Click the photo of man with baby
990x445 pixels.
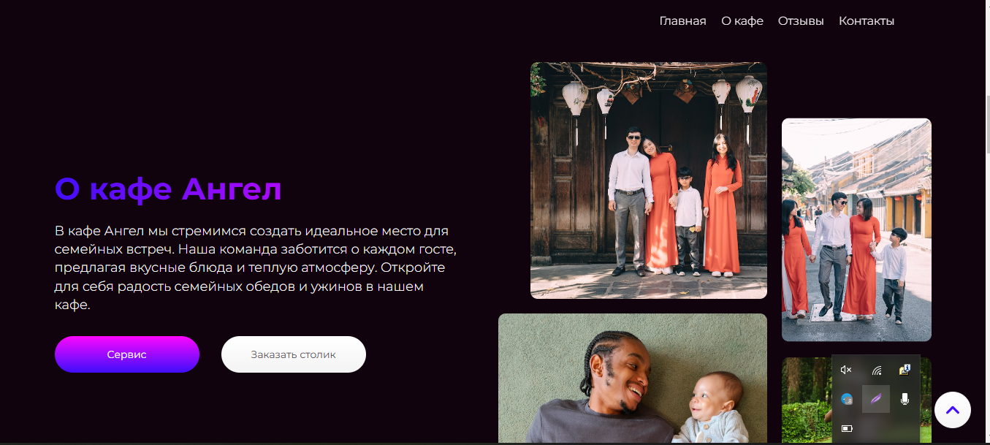coord(633,379)
